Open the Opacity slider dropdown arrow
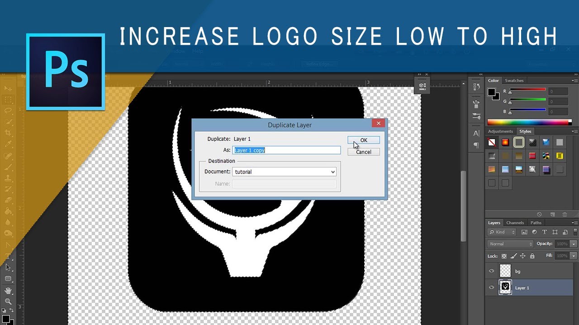This screenshot has height=325, width=579. pos(574,244)
